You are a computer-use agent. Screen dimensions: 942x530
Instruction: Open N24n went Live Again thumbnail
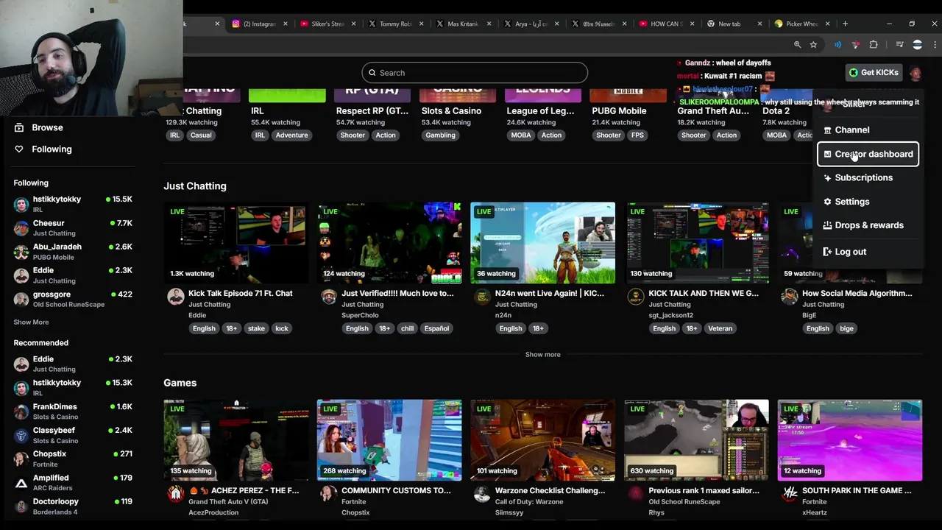click(542, 243)
